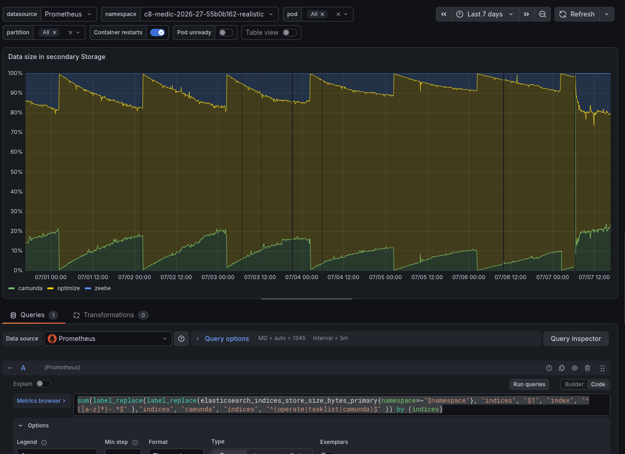This screenshot has width=625, height=454.
Task: Delete query A with trash icon
Action: [587, 368]
